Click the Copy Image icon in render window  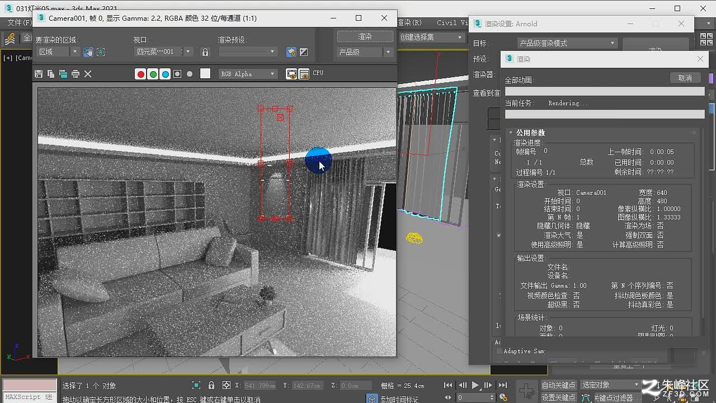click(x=51, y=74)
